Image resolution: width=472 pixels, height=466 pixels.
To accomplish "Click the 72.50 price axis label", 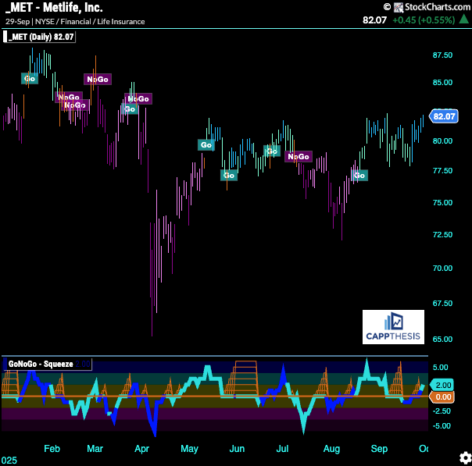I will 442,235.
